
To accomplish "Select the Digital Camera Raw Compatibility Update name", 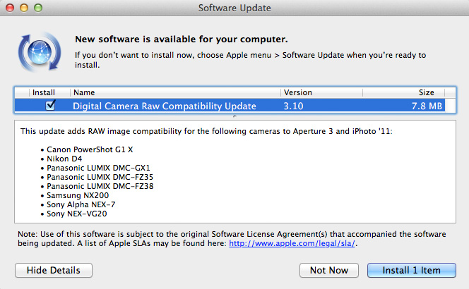I will click(x=165, y=106).
